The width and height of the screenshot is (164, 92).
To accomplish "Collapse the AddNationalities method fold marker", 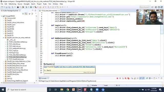I will [x=43, y=38].
